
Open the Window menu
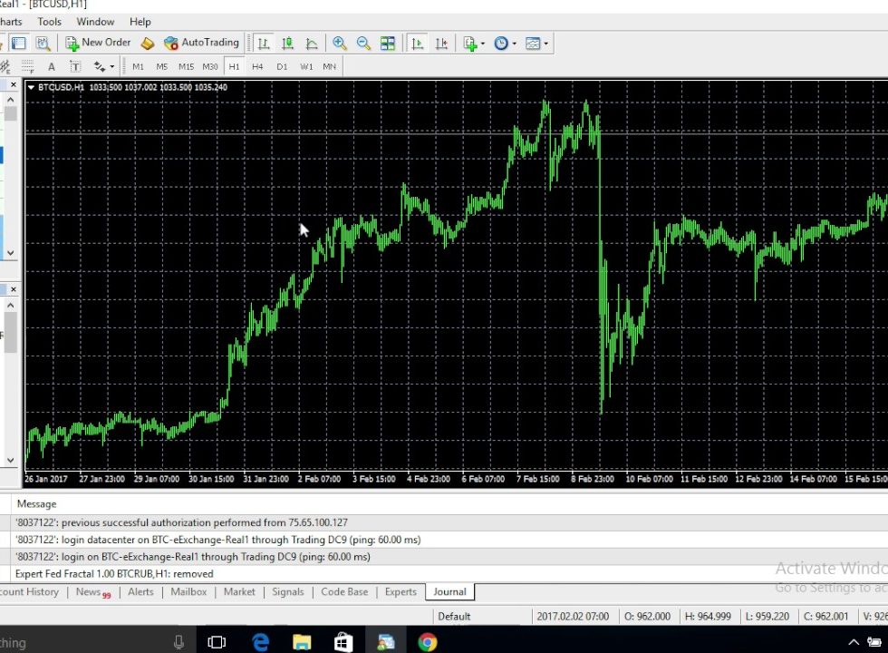point(95,22)
